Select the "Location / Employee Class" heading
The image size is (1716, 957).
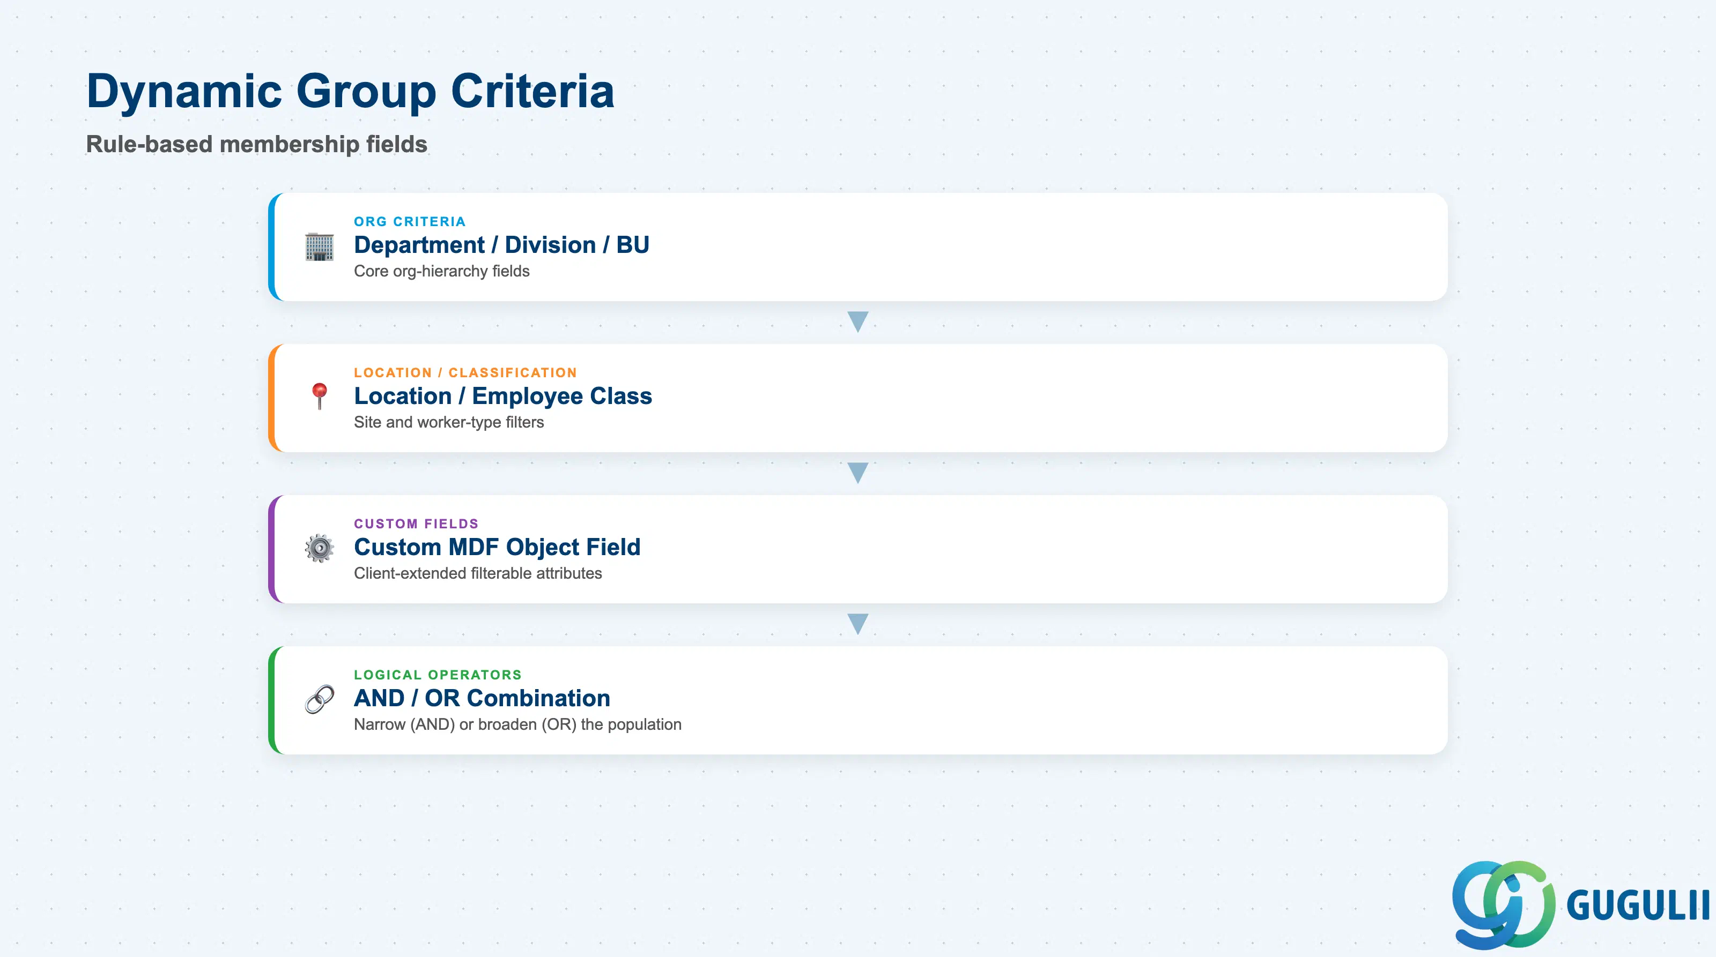click(x=503, y=396)
